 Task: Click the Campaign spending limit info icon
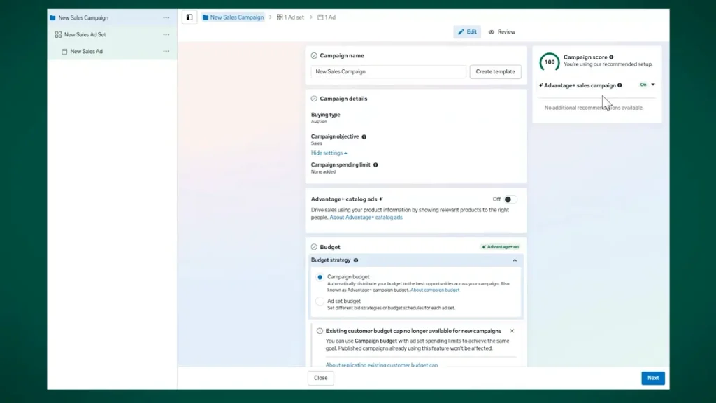[x=375, y=165]
